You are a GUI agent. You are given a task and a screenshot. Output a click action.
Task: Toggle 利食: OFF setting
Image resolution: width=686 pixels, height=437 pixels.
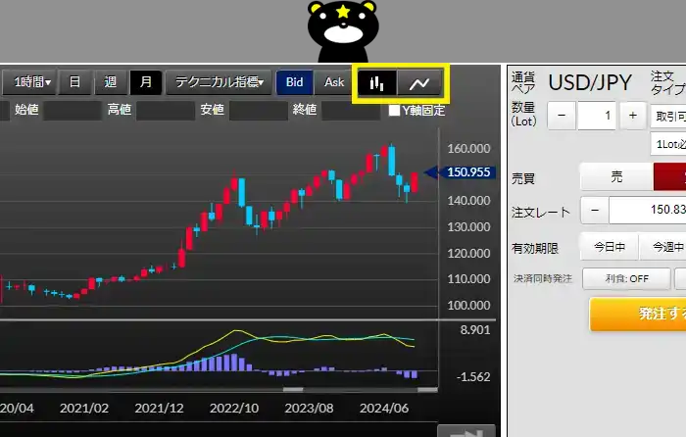click(626, 278)
